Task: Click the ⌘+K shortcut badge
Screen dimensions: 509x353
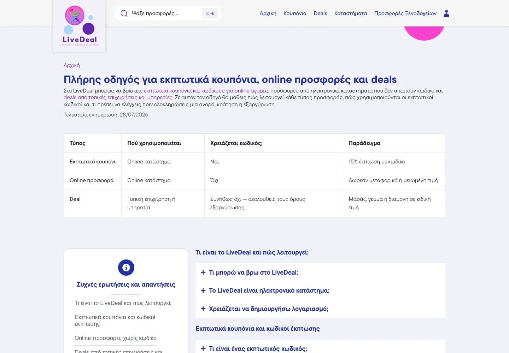Action: point(210,13)
